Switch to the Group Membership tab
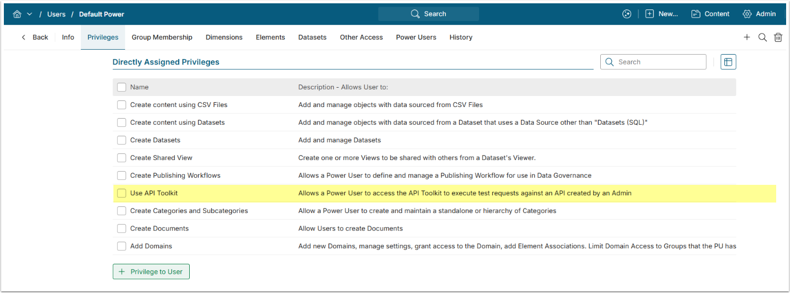The height and width of the screenshot is (293, 790). (x=162, y=38)
